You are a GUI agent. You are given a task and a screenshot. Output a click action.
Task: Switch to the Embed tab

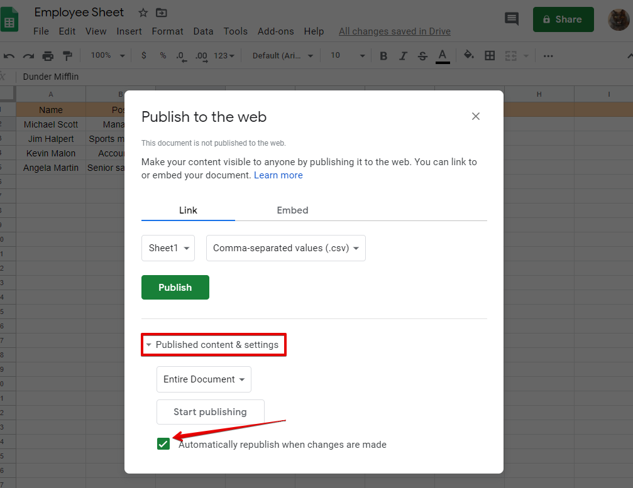click(292, 210)
